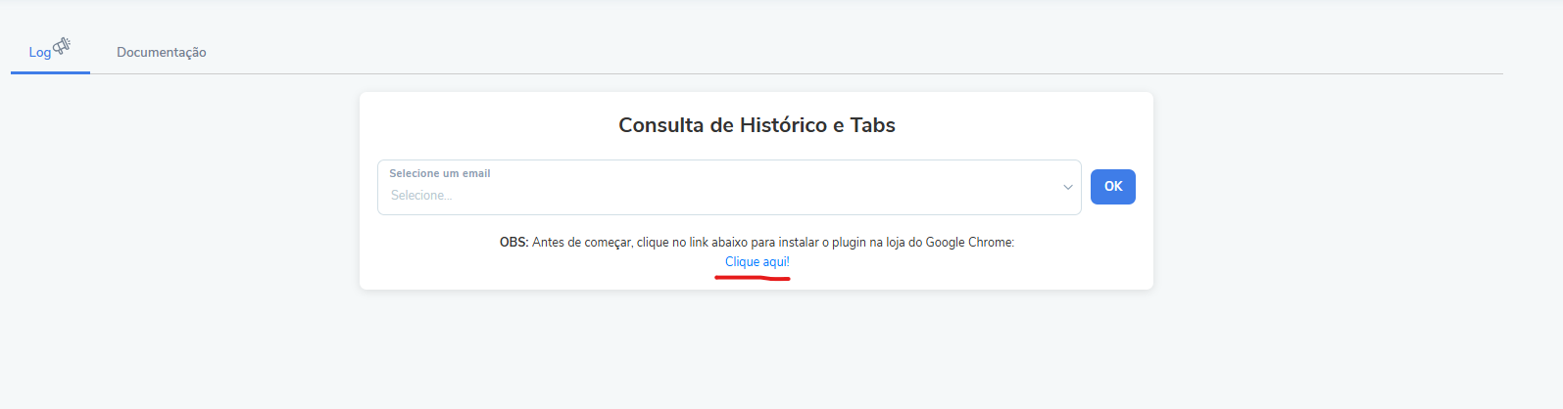Screen dimensions: 1563x409
Task: Click the bold OBS: note label
Action: pyautogui.click(x=513, y=242)
